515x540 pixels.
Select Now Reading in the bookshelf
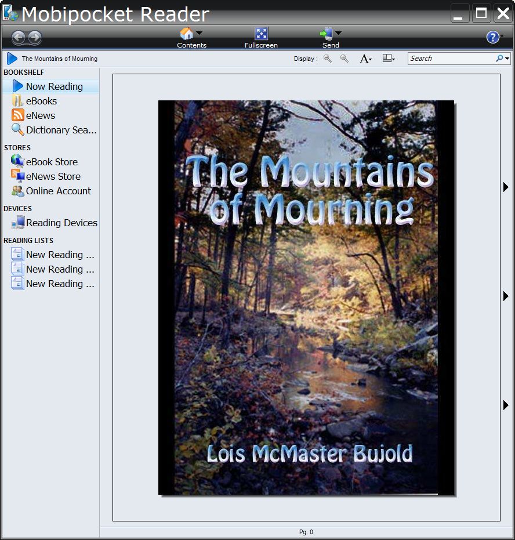point(50,86)
